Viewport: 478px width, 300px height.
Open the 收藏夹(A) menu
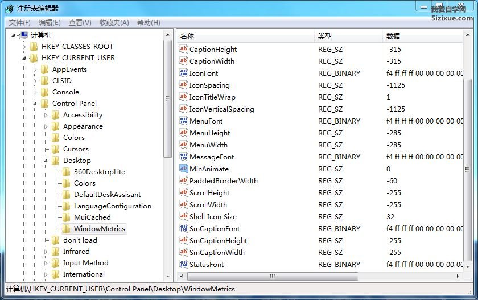coord(114,23)
